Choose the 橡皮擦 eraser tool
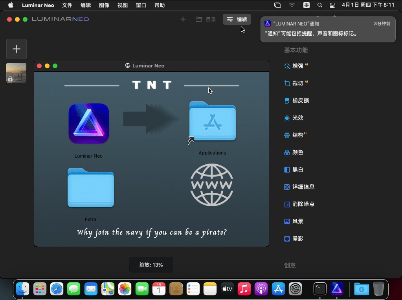Screen dimensions: 402x300 [296, 100]
